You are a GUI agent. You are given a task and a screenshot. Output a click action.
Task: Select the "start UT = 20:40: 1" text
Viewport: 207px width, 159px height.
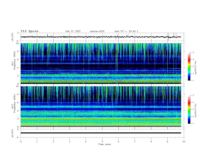click(x=126, y=31)
